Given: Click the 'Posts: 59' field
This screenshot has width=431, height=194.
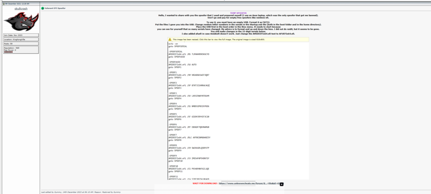Looking at the screenshot, I should click(x=21, y=44).
